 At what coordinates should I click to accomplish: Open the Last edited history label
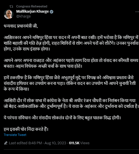(x=25, y=143)
